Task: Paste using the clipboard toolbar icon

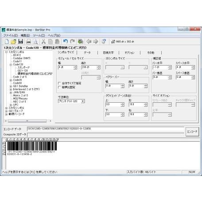Action: point(57,42)
